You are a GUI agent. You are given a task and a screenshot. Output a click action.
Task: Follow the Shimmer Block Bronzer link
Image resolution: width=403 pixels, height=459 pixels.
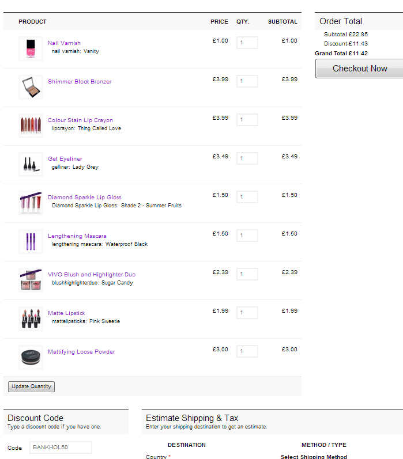tap(80, 82)
